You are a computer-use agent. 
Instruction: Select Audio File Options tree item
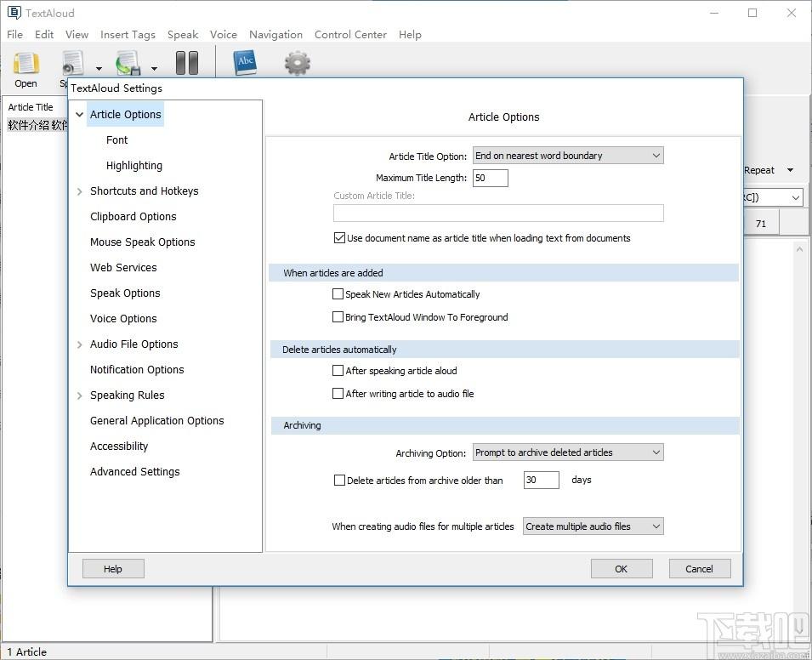tap(133, 344)
